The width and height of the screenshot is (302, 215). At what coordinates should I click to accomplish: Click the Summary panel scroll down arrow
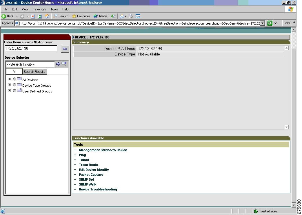point(286,127)
